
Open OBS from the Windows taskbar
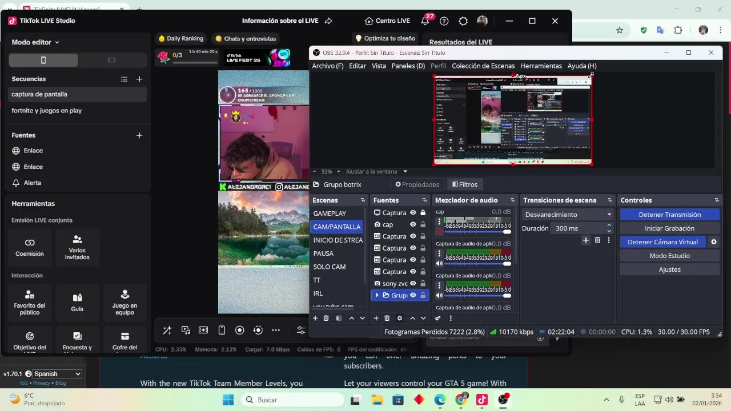503,400
